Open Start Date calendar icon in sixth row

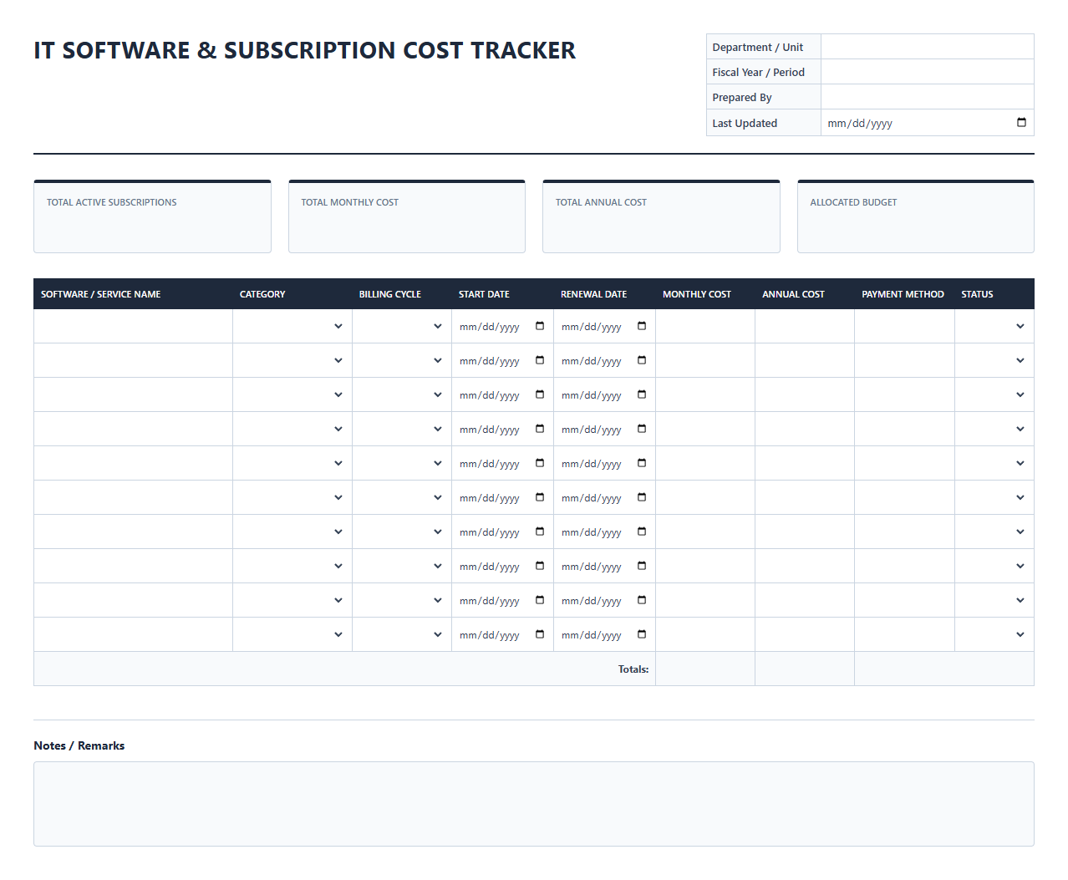(x=540, y=497)
